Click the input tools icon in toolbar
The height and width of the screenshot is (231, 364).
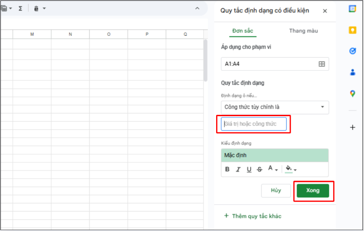pyautogui.click(x=36, y=9)
